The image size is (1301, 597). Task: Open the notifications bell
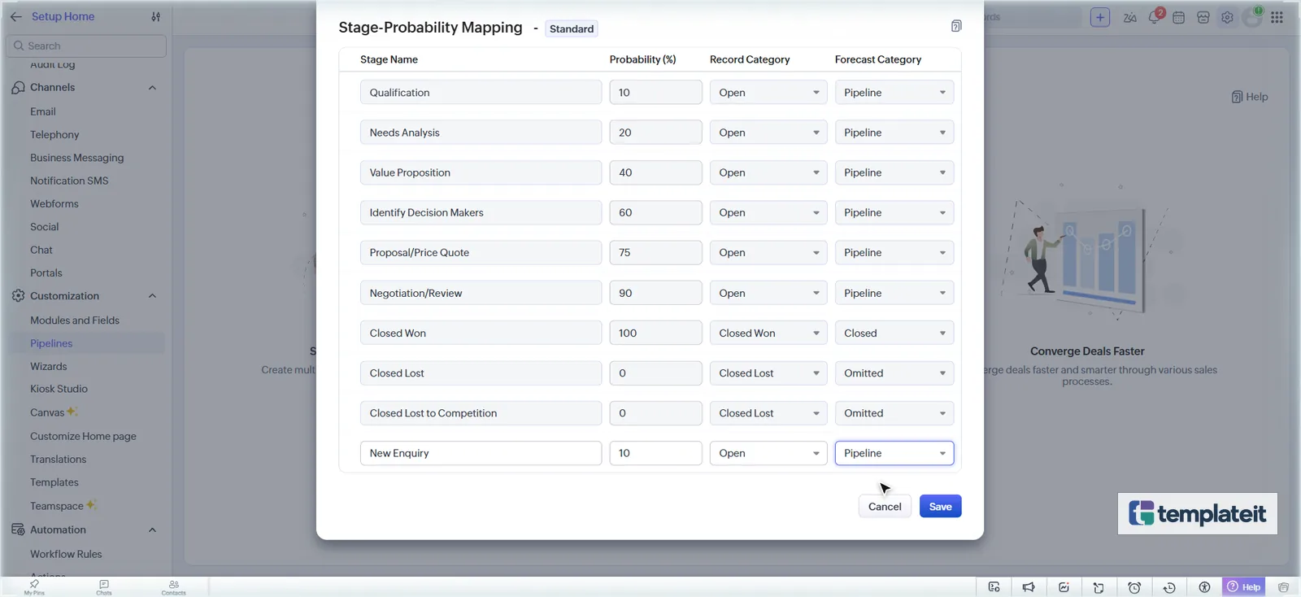[1155, 17]
